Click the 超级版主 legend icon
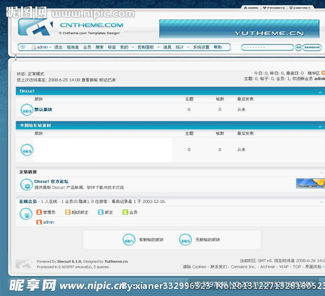The image size is (325, 296). pyautogui.click(x=67, y=212)
